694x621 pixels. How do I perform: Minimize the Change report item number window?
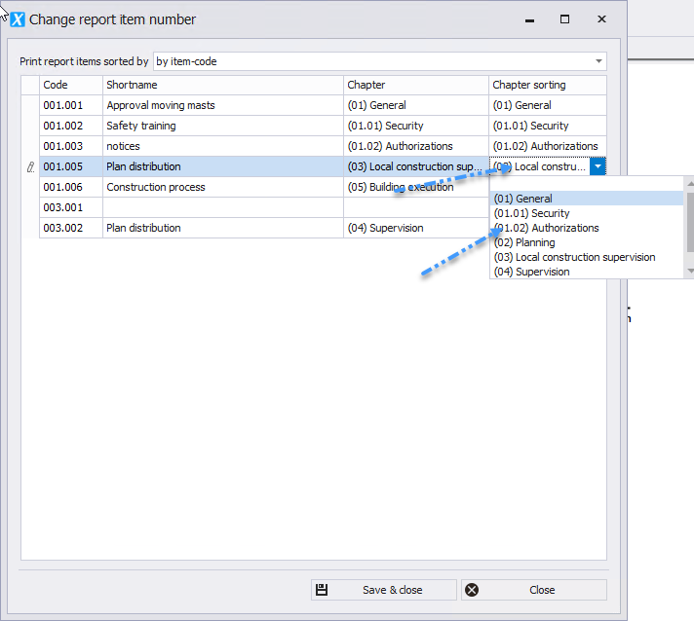tap(530, 19)
